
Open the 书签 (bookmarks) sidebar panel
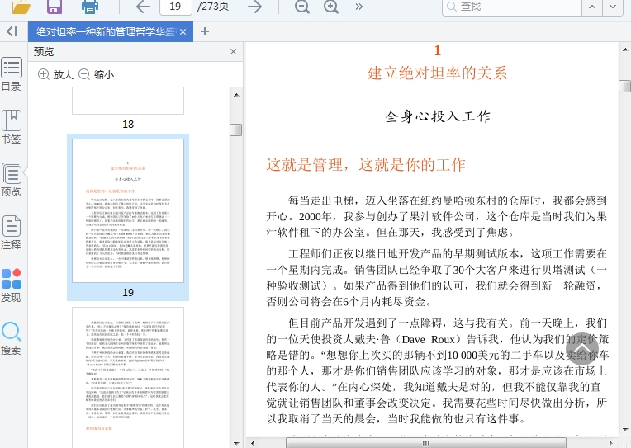pyautogui.click(x=12, y=127)
